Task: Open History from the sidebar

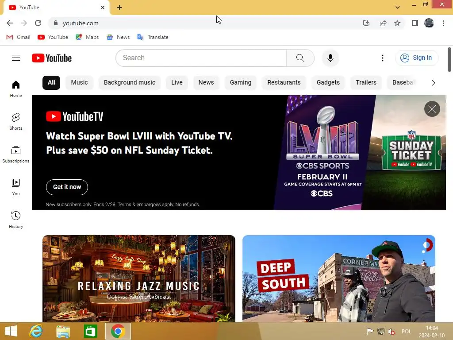Action: tap(16, 220)
